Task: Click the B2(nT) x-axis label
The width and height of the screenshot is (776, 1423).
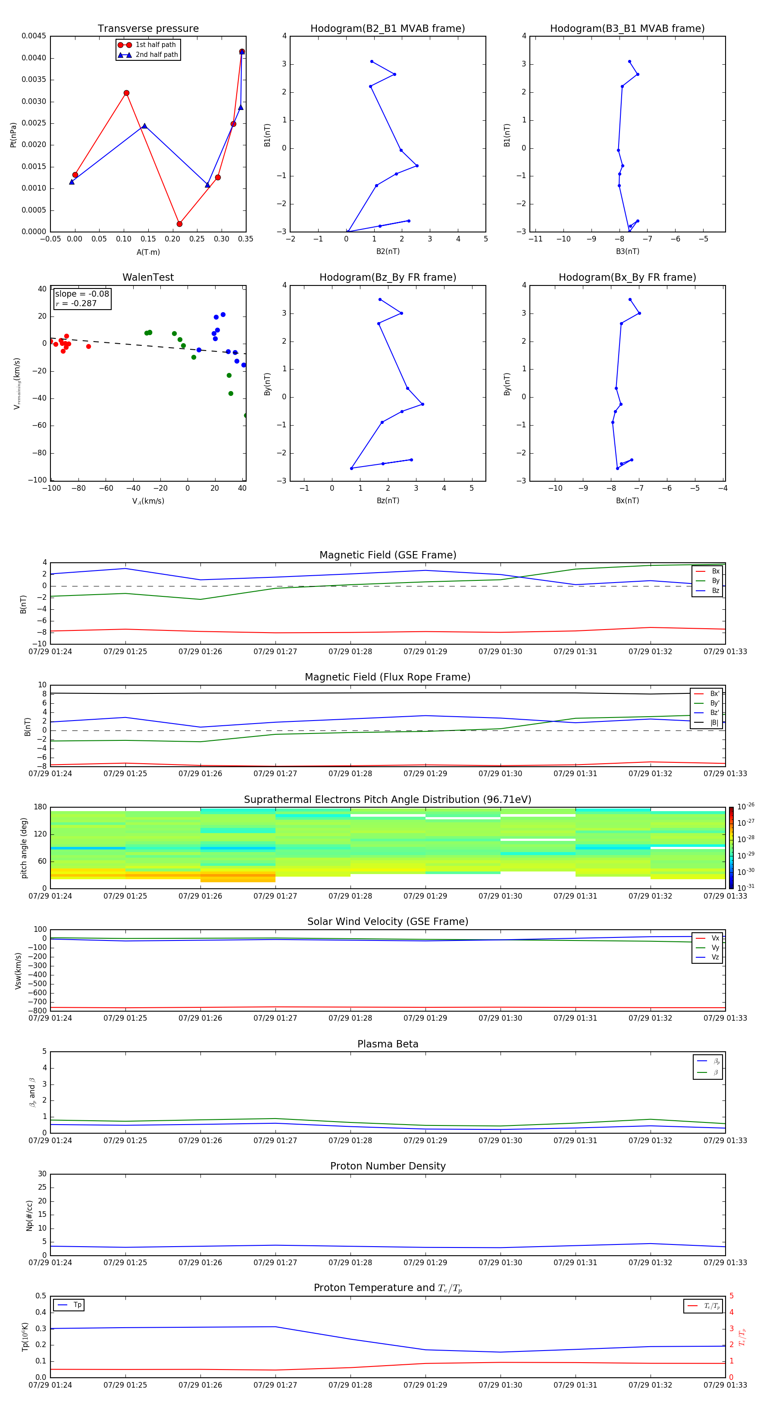Action: coord(388,251)
